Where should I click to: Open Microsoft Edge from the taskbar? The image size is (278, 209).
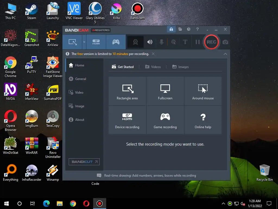[46, 204]
